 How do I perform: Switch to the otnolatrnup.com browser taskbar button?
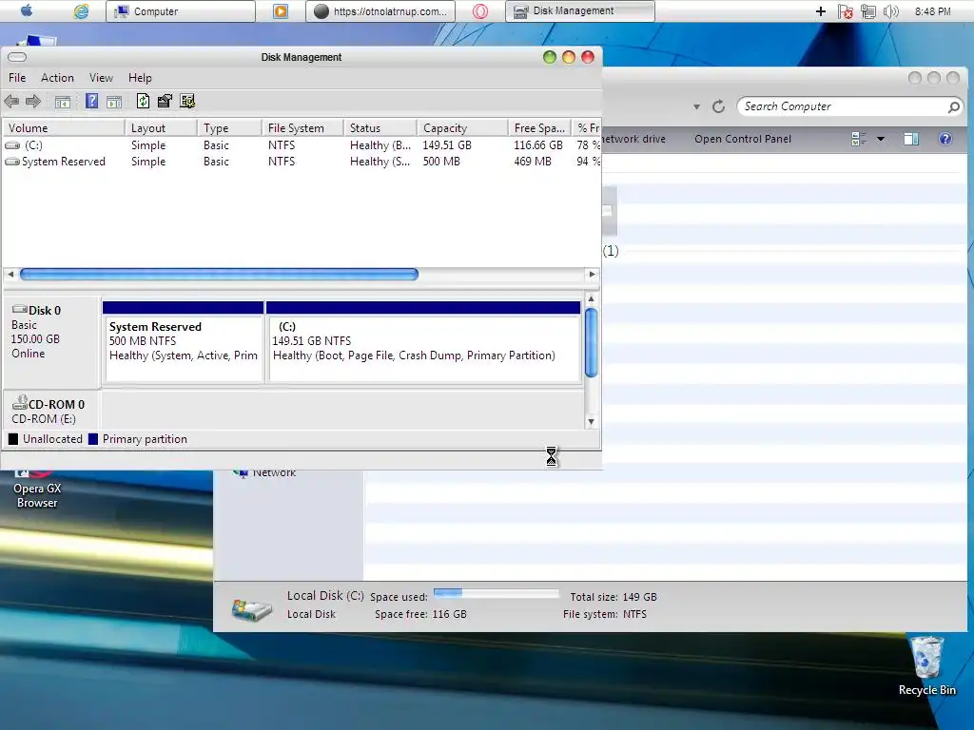tap(380, 11)
